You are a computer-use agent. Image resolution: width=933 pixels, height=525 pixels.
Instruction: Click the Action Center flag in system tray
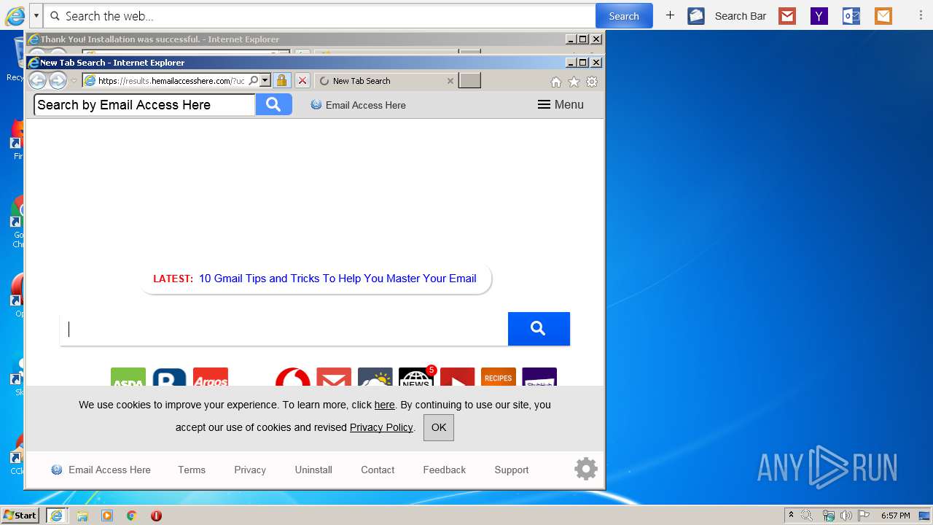864,516
